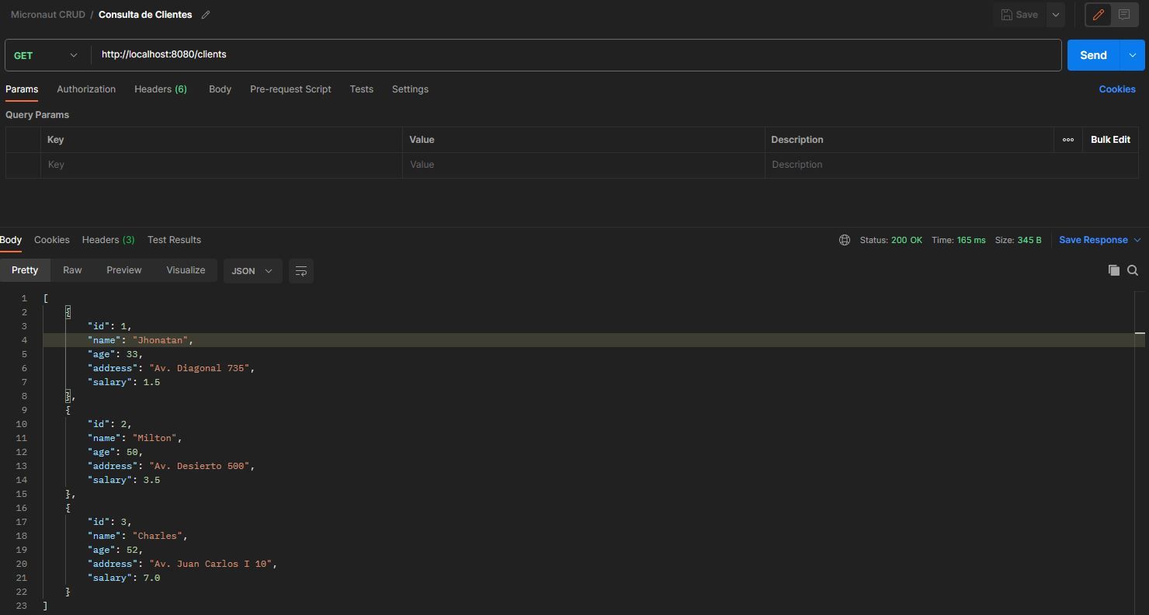Expand the Save Response dropdown
The image size is (1149, 615).
(x=1137, y=240)
